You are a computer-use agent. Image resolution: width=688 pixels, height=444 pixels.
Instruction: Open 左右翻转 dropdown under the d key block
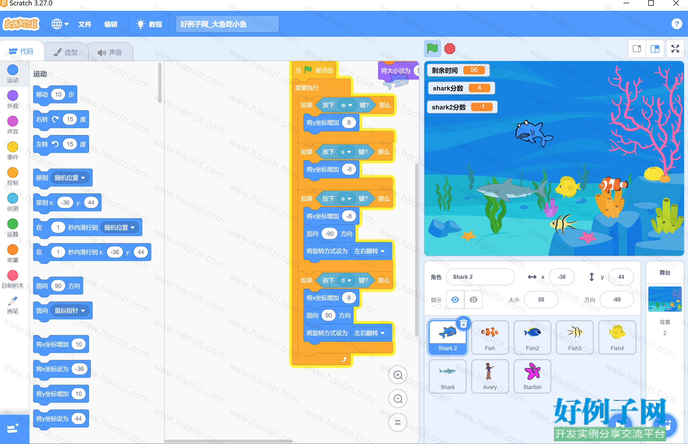click(369, 333)
